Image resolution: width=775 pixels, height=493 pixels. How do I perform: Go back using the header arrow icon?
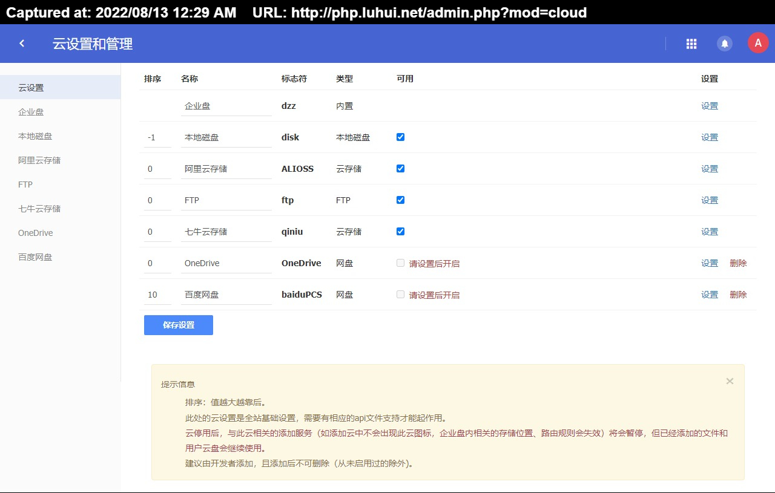click(x=22, y=44)
